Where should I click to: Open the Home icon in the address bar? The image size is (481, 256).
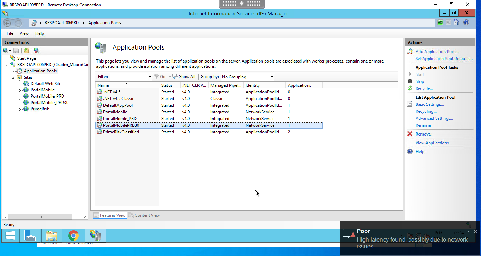click(x=456, y=22)
